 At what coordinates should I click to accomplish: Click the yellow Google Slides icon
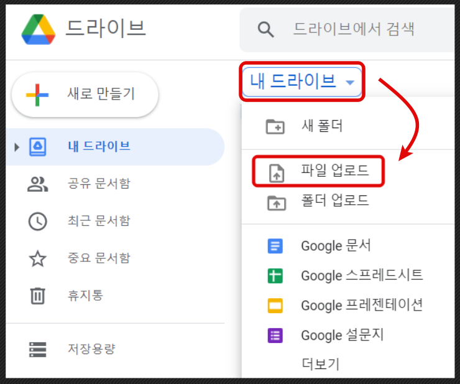tap(275, 306)
